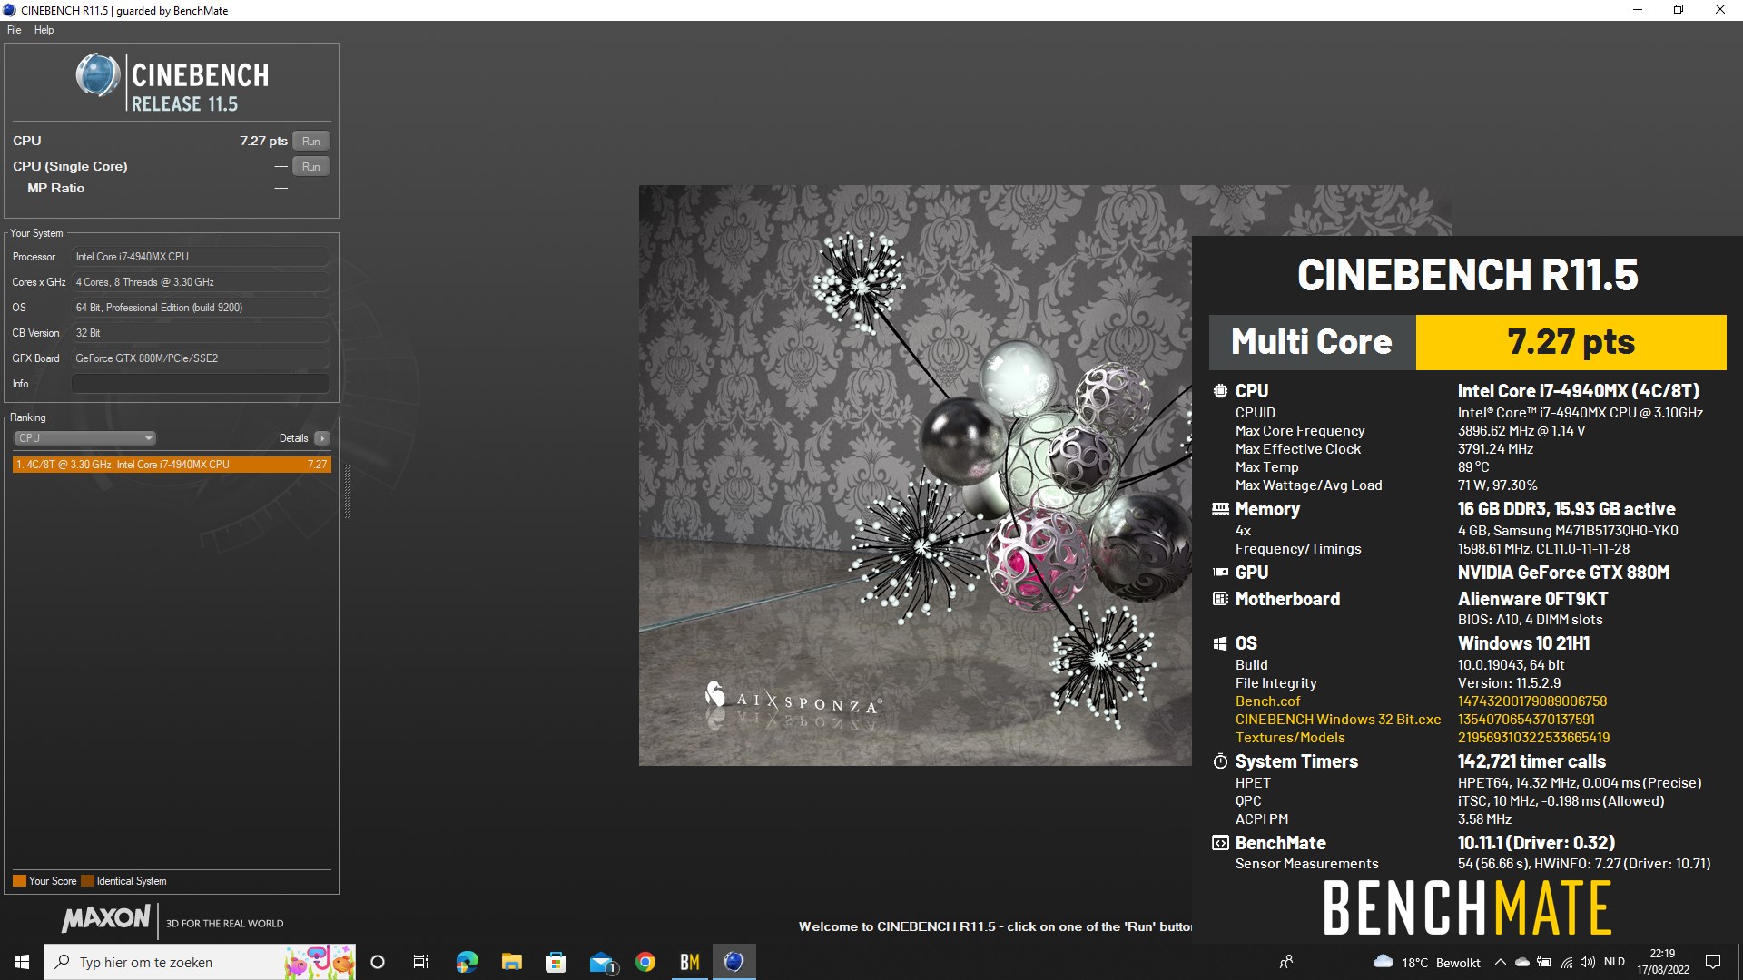Open Cortana from the taskbar
The width and height of the screenshot is (1743, 980).
point(378,962)
